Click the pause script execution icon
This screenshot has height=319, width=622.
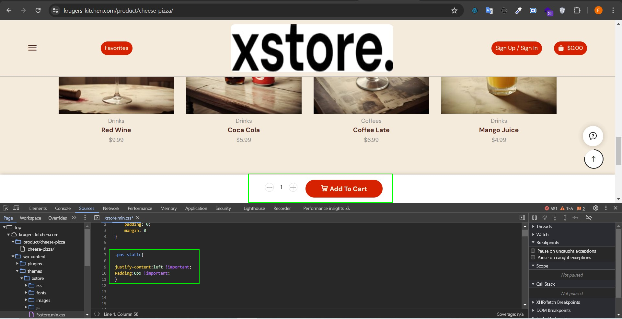point(535,218)
